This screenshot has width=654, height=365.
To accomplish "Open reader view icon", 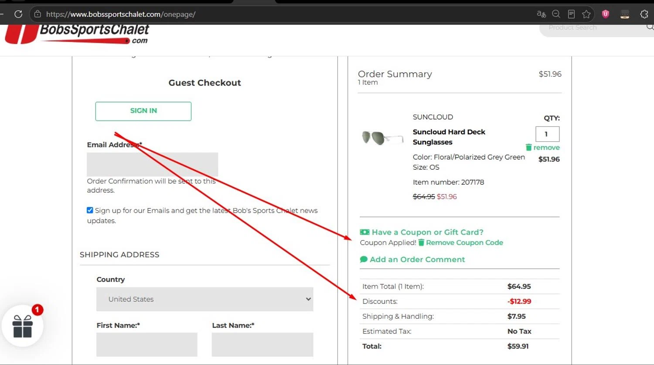I will [571, 14].
